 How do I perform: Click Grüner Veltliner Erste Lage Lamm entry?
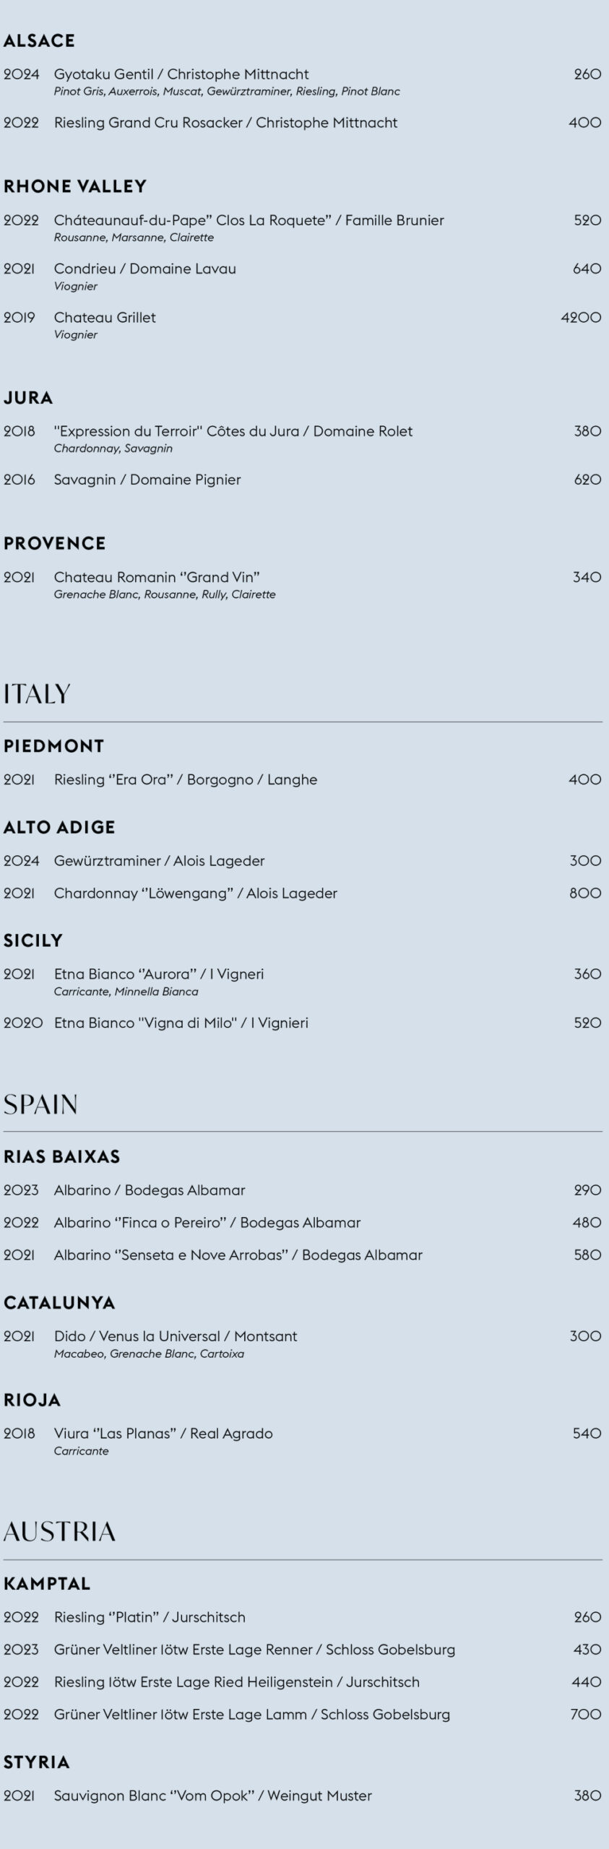tap(251, 1714)
